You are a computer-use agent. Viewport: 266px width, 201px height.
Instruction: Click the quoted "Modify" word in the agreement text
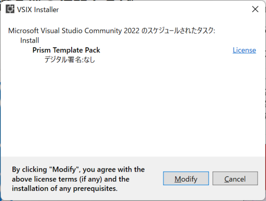tap(65, 169)
